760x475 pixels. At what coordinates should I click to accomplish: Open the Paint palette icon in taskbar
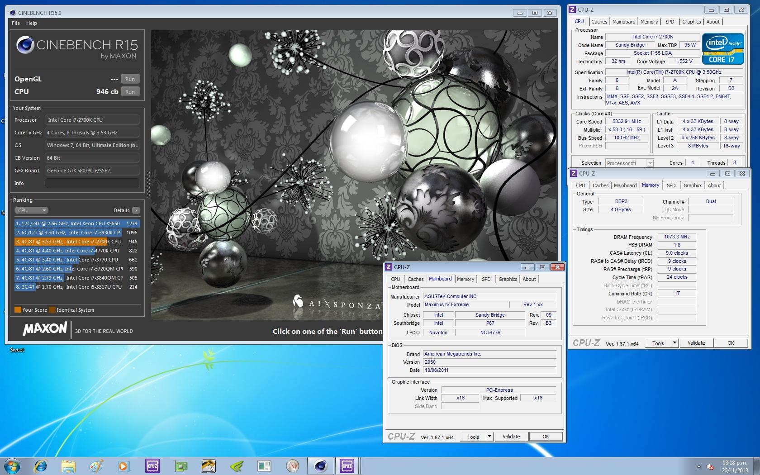point(96,466)
